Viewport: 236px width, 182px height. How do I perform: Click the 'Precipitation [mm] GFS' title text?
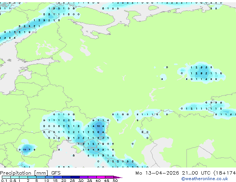(x=30, y=173)
